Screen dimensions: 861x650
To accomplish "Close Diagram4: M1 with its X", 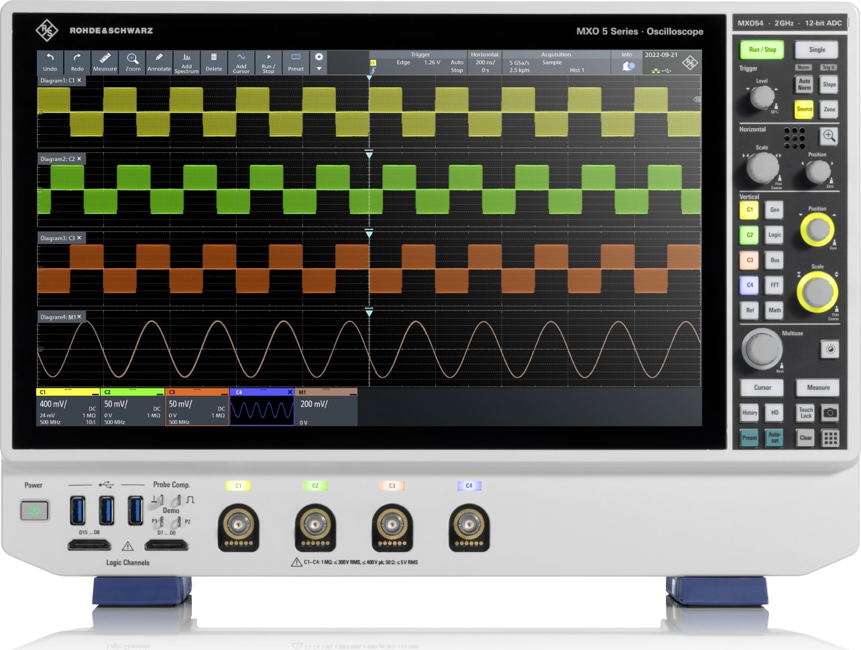I will 79,317.
